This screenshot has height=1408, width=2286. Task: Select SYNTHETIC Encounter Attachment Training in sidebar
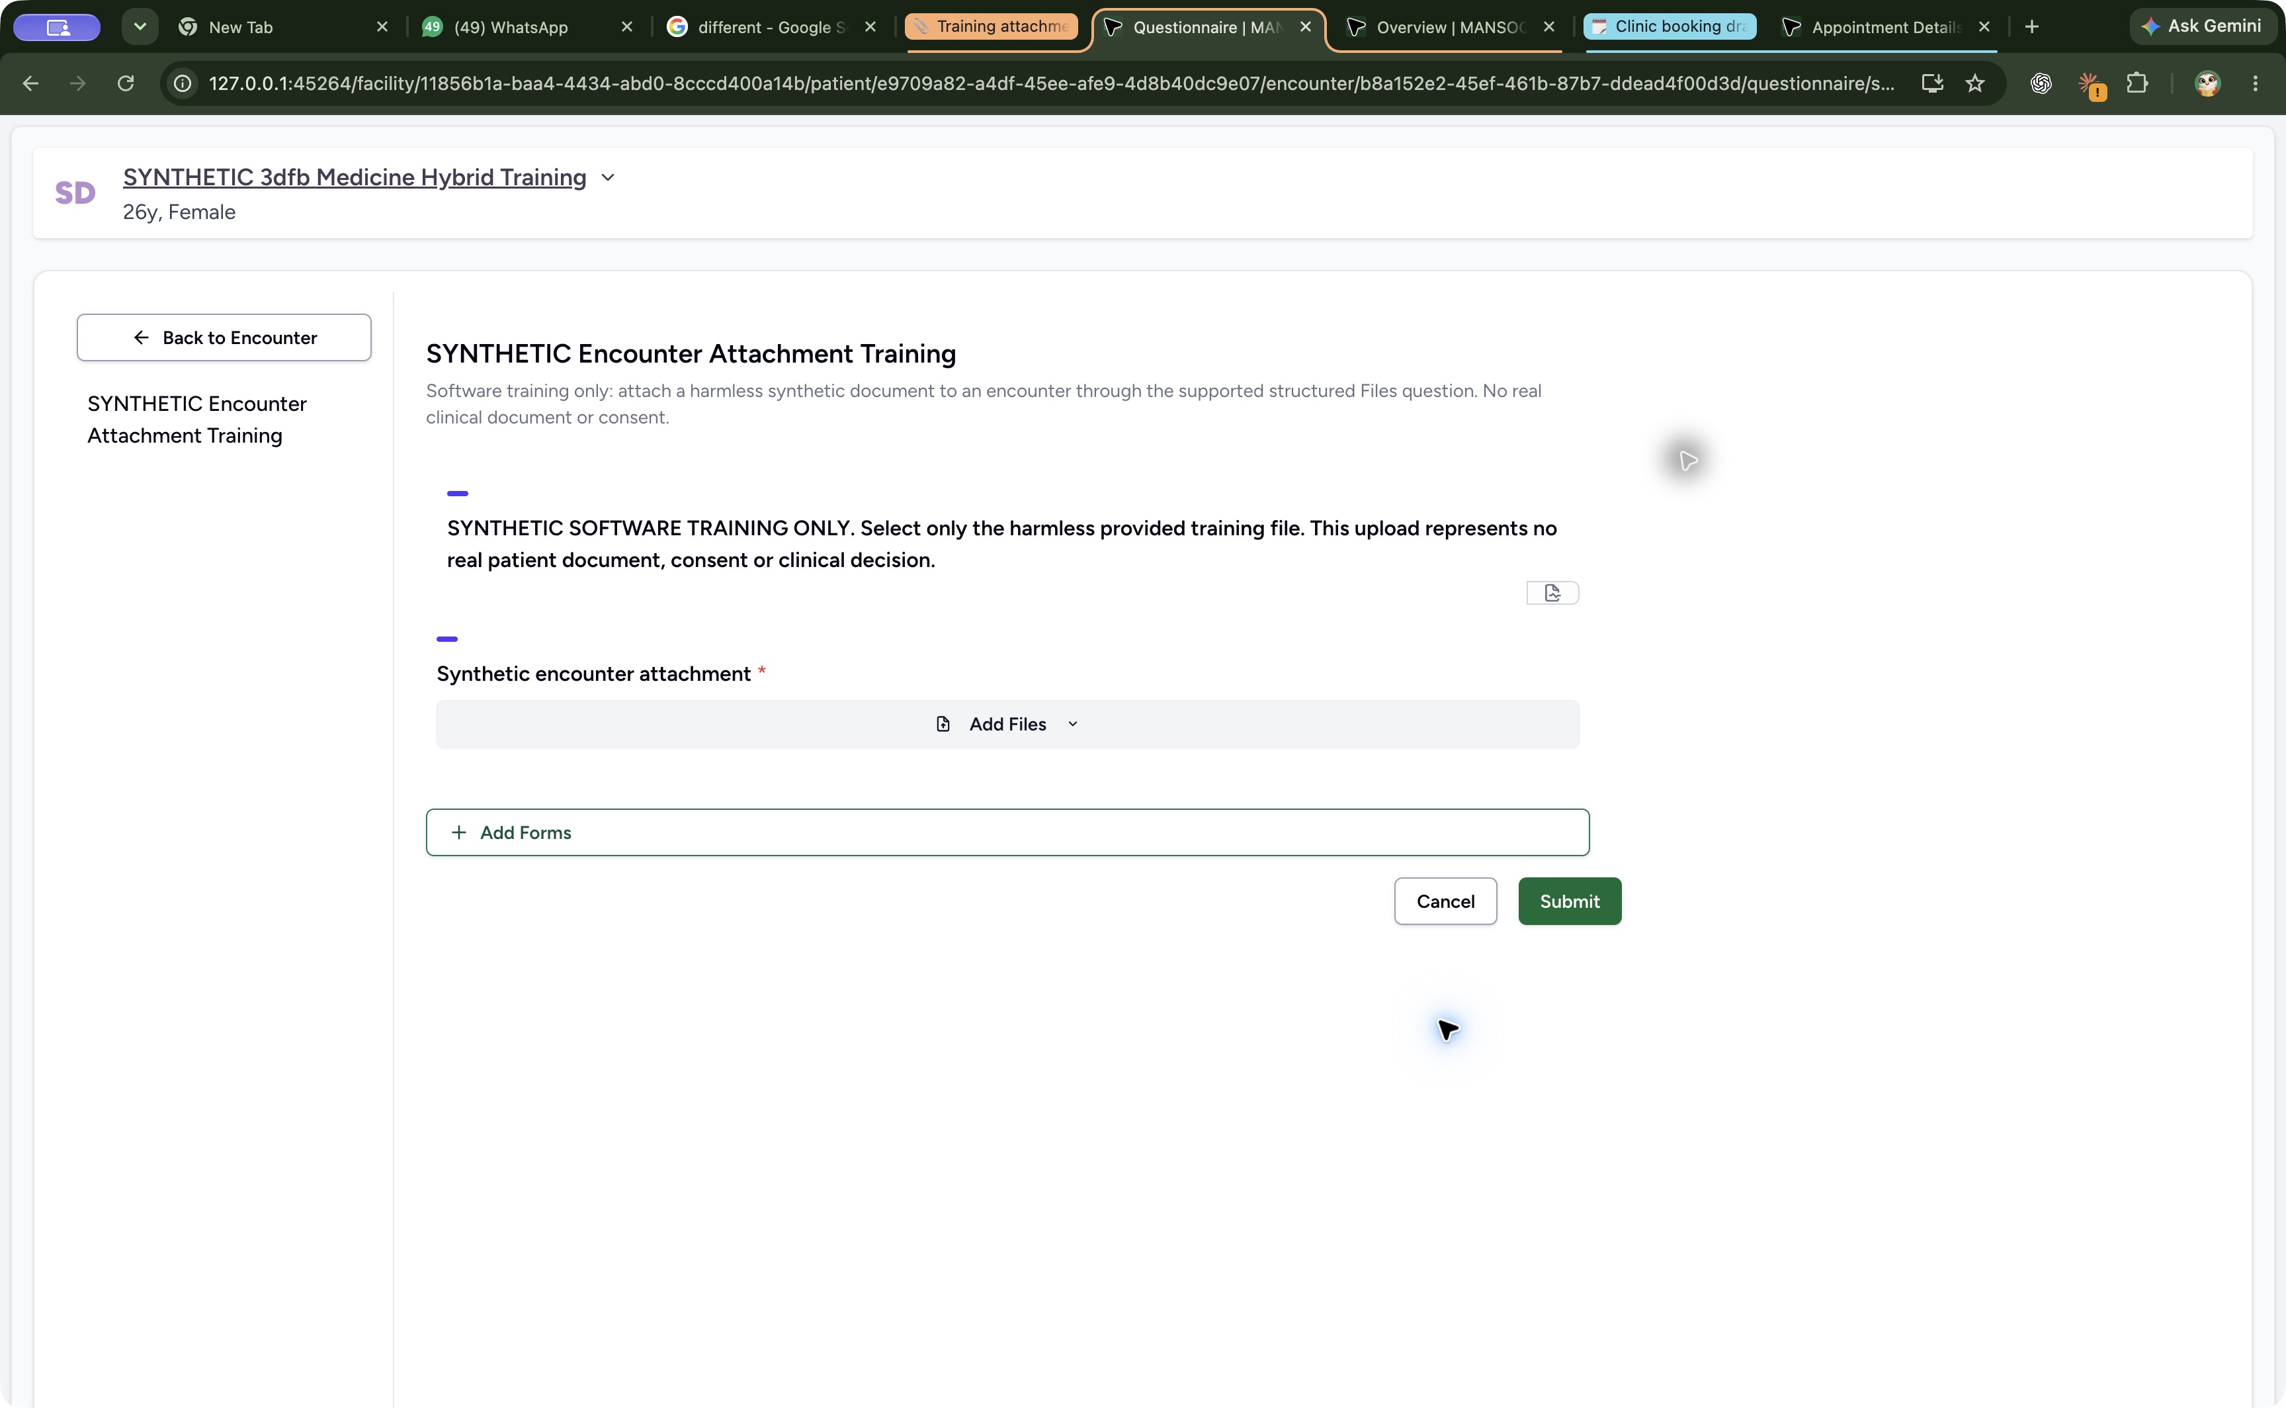[x=197, y=419]
